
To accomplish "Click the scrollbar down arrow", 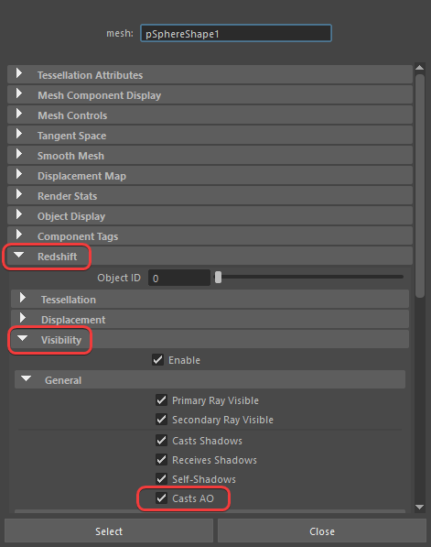I will click(419, 507).
